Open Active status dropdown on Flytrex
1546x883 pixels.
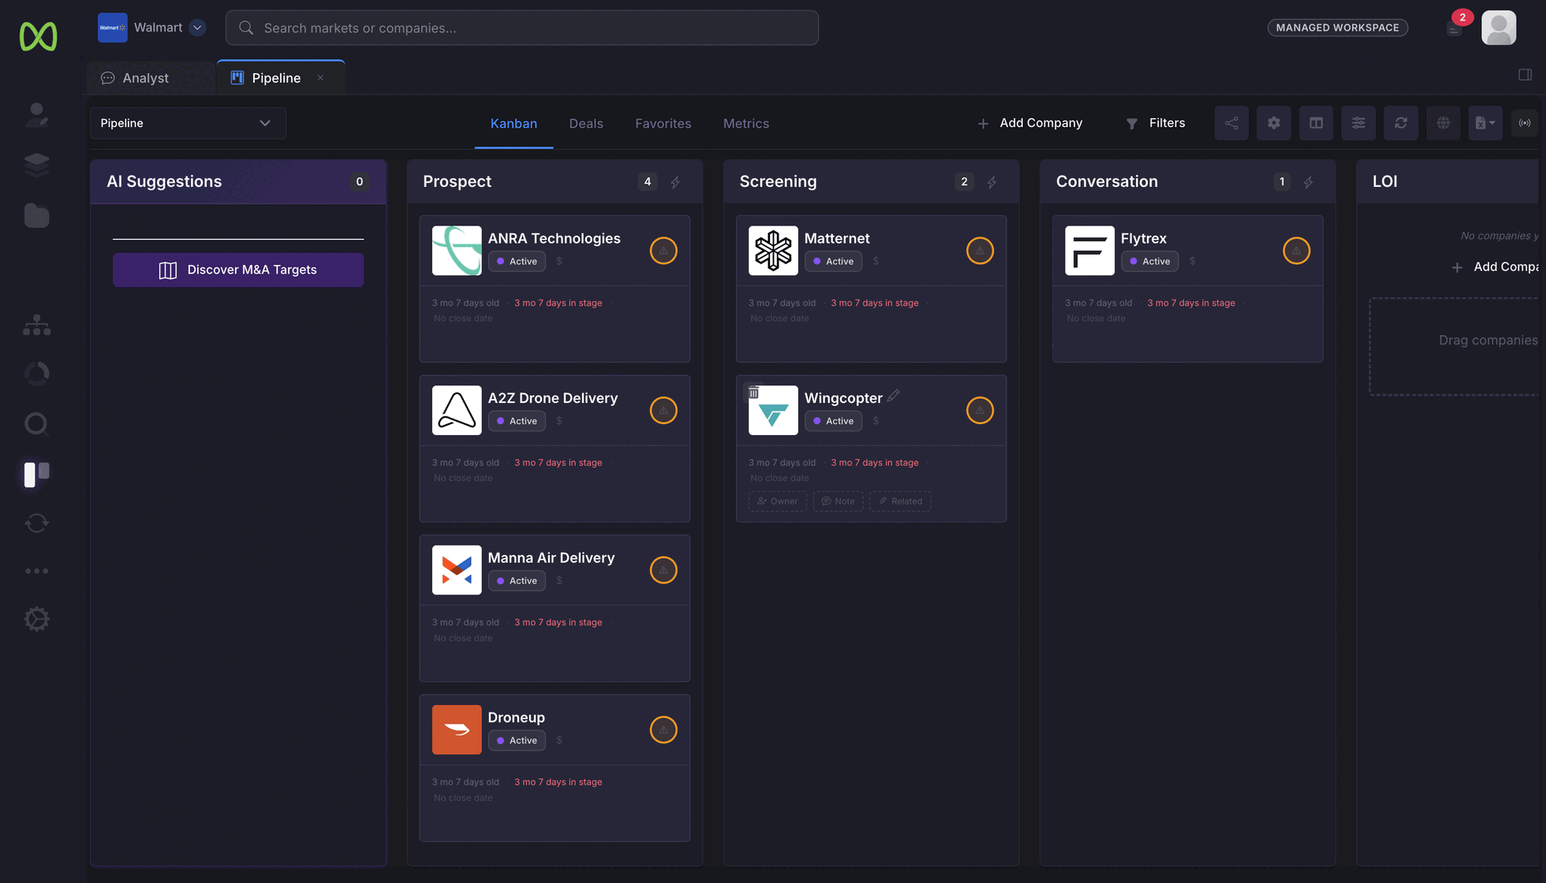(x=1149, y=261)
